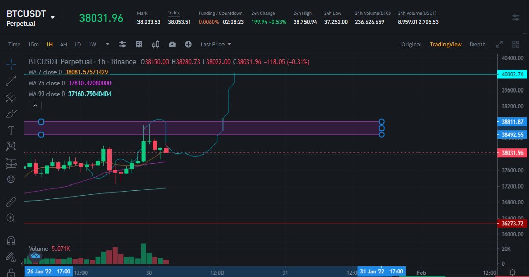Toggle lock all drawing tools
529x277 pixels.
(11, 272)
